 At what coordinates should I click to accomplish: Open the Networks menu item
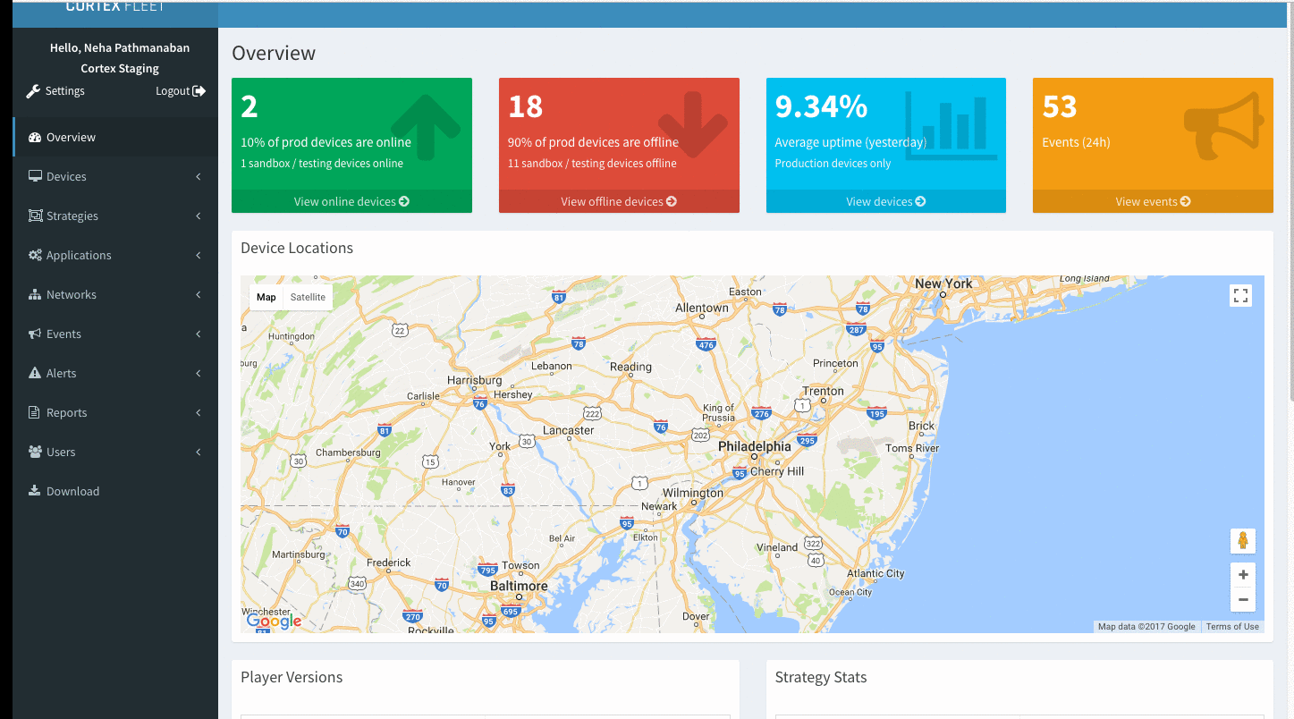coord(115,294)
